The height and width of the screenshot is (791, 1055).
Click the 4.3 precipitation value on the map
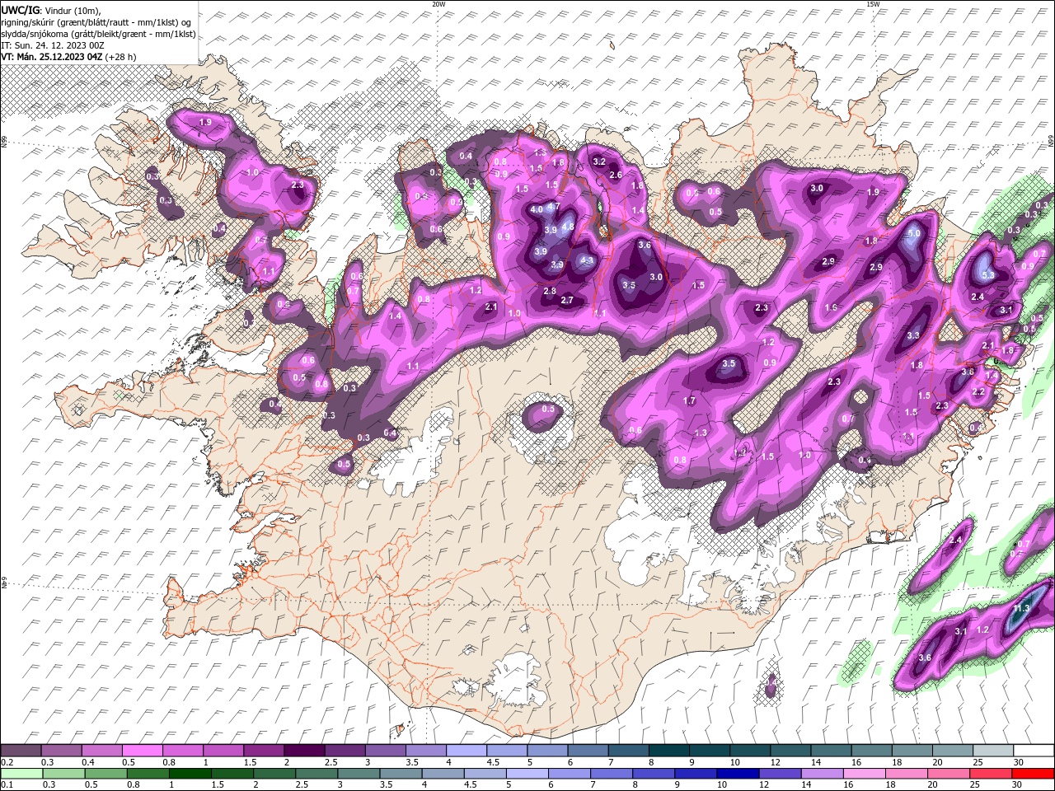click(x=588, y=260)
